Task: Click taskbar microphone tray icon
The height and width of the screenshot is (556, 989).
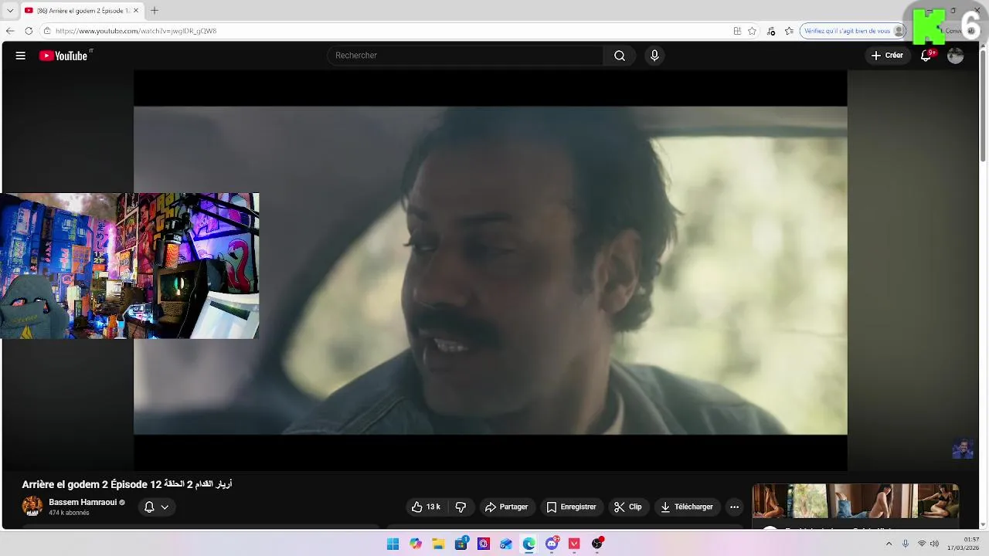Action: click(x=906, y=544)
